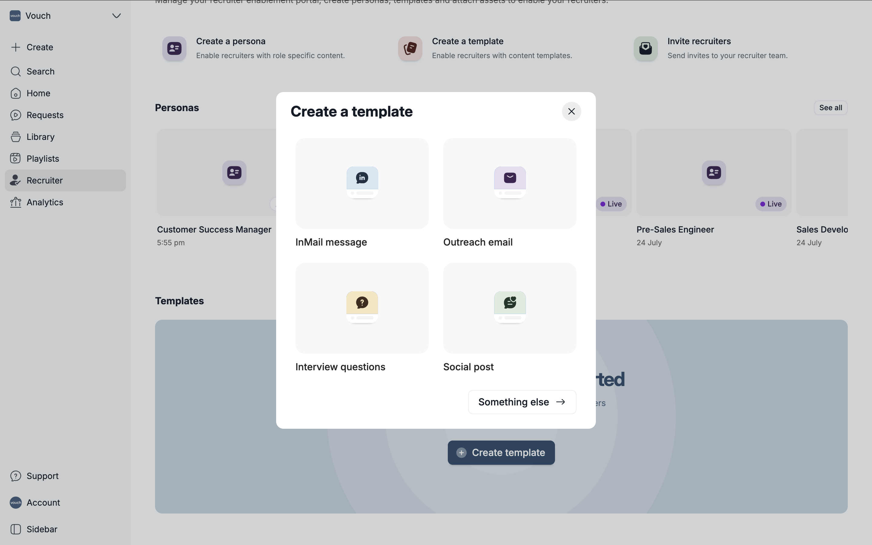Click the Support question mark icon
Image resolution: width=872 pixels, height=545 pixels.
[x=15, y=476]
